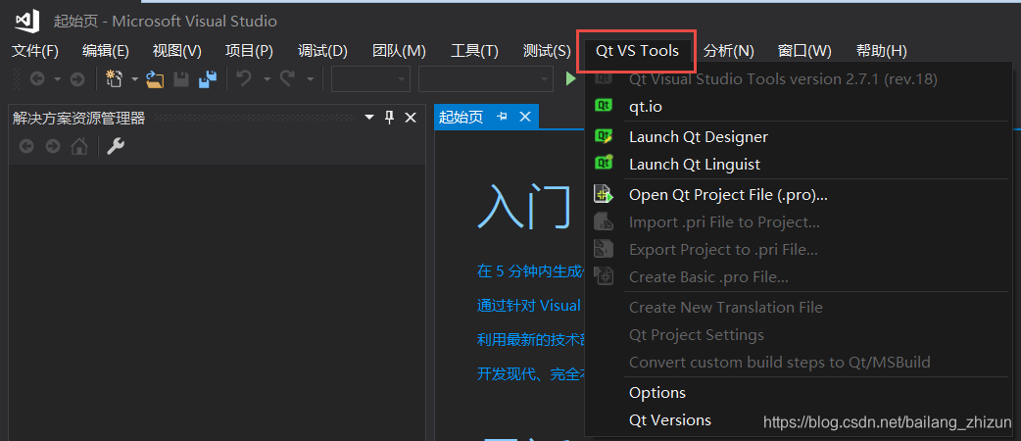The width and height of the screenshot is (1021, 441).
Task: Click the Solution Explorer home icon
Action: coord(79,146)
